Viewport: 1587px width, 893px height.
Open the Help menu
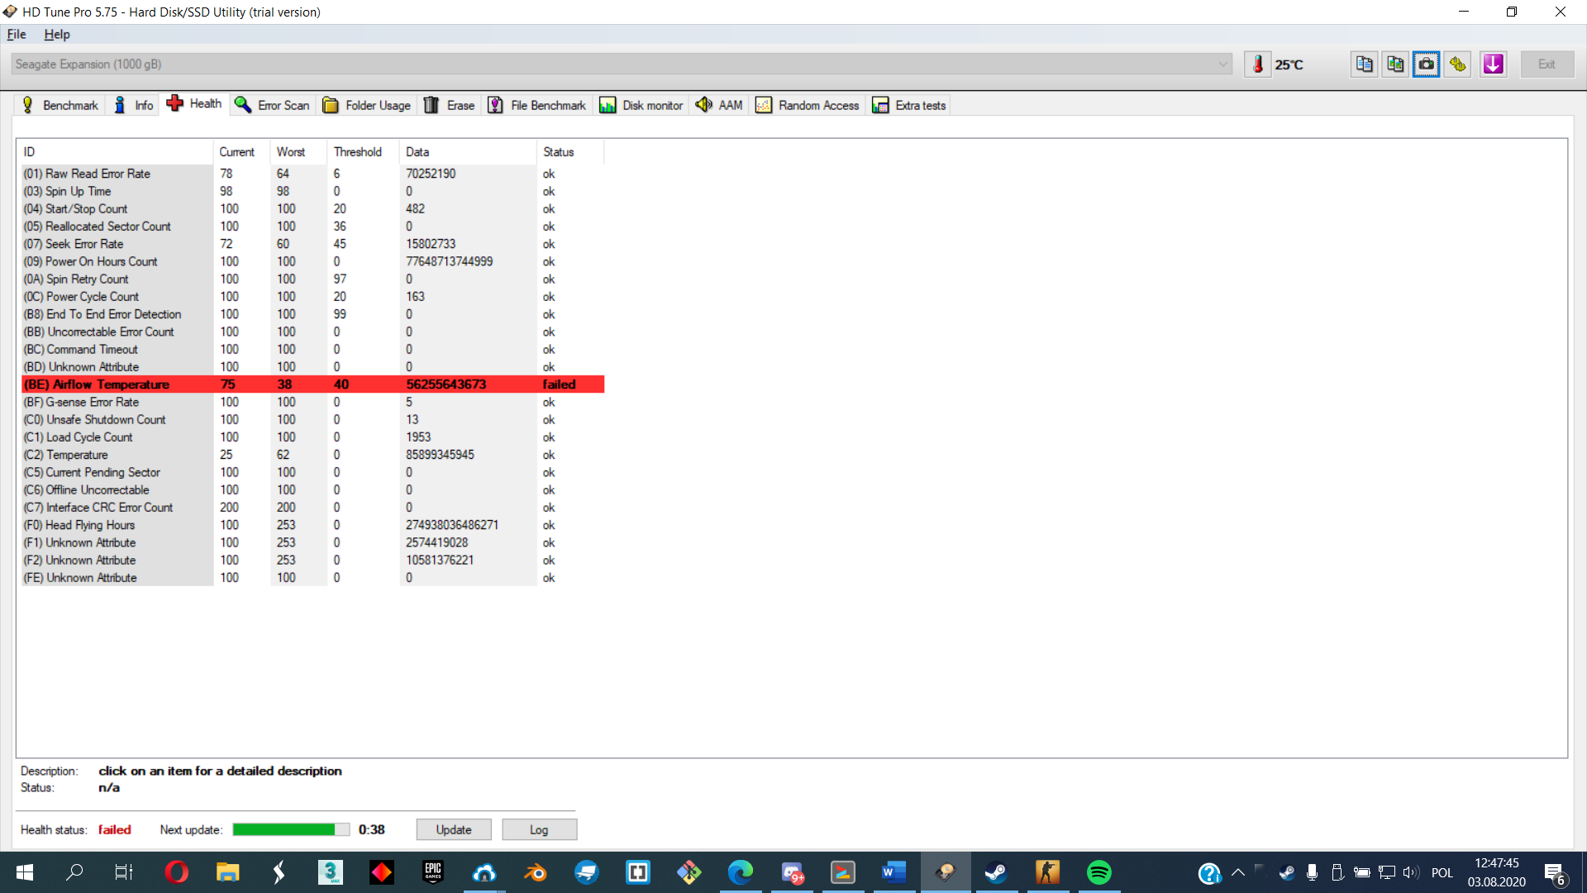point(57,35)
